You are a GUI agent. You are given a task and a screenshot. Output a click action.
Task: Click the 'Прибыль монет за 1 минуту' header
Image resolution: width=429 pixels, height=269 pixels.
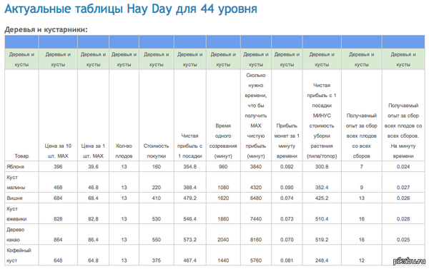(x=287, y=141)
